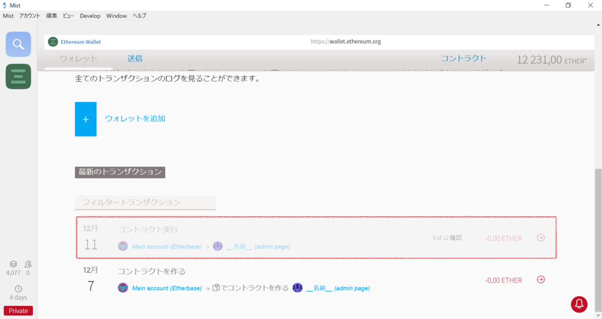Open the browse search icon in sidebar

(18, 44)
